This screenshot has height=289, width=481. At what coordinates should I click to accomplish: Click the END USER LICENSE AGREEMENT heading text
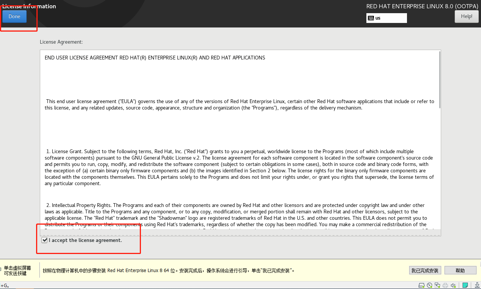(155, 58)
